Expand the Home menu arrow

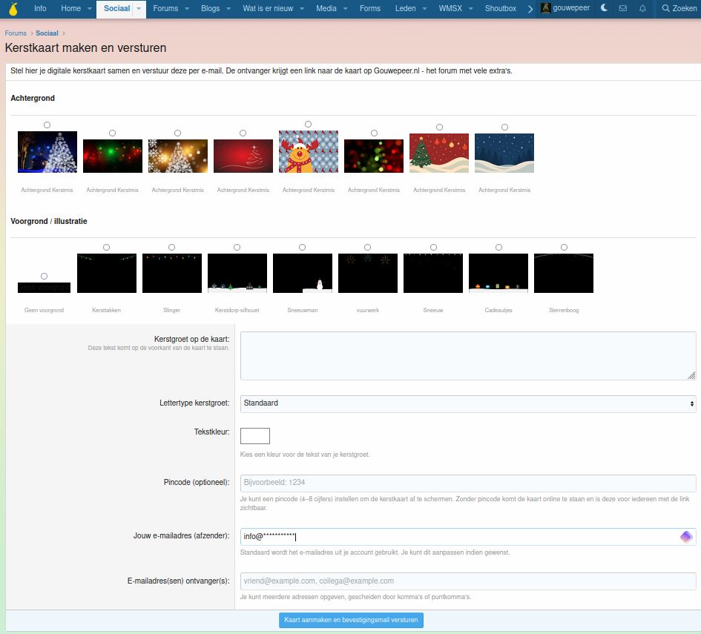tap(90, 8)
